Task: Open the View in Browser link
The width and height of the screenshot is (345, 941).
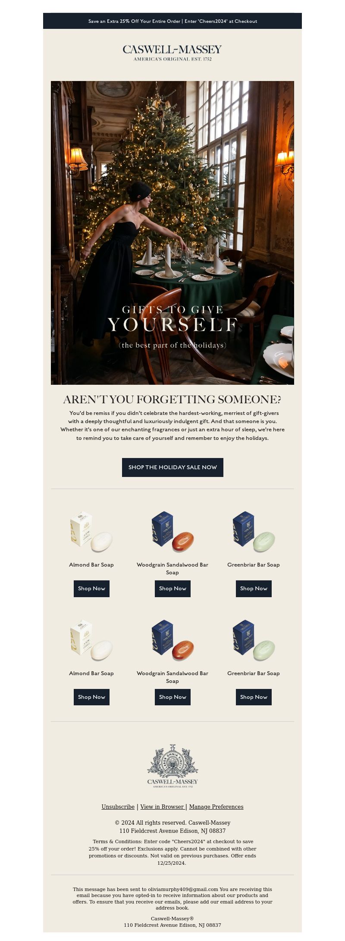Action: [x=163, y=807]
